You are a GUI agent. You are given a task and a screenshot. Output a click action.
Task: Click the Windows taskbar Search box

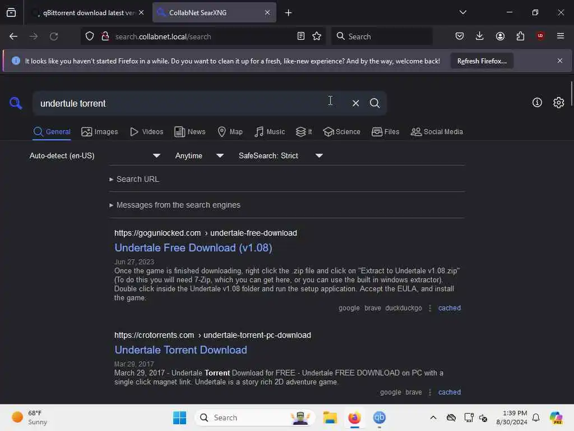point(255,418)
